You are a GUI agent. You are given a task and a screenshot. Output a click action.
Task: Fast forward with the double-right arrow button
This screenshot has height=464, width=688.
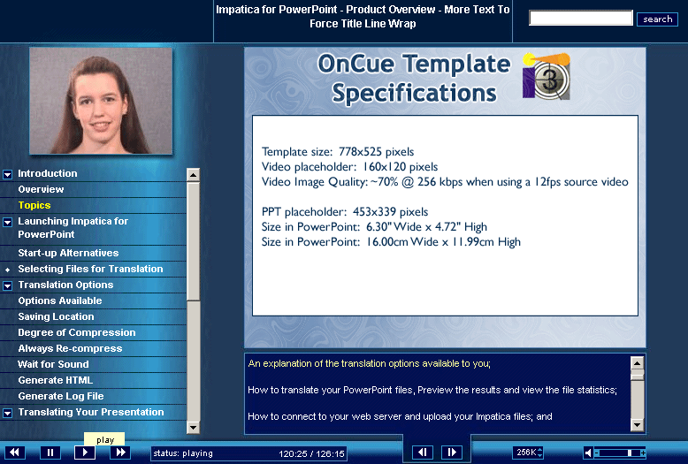(120, 453)
